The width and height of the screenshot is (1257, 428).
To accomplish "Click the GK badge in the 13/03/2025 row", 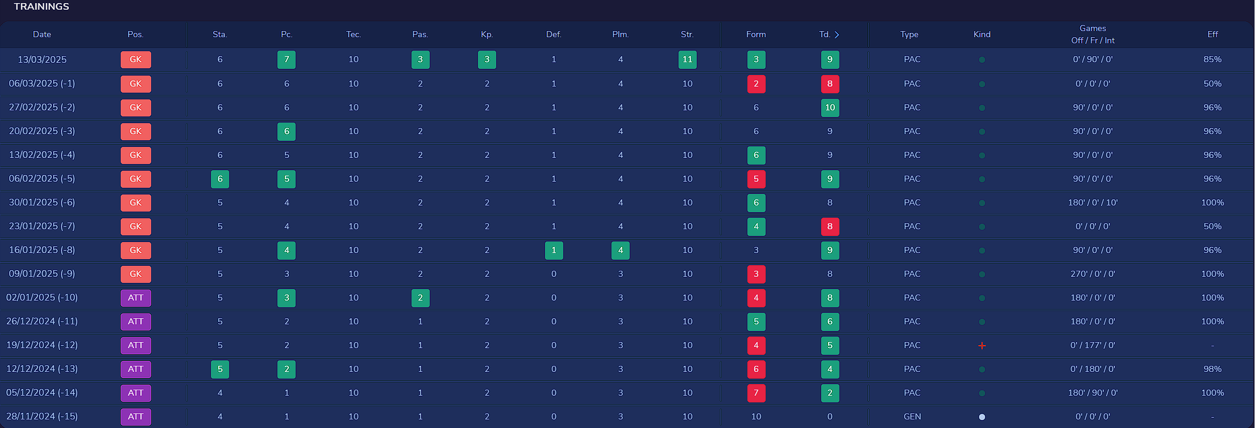I will point(135,60).
